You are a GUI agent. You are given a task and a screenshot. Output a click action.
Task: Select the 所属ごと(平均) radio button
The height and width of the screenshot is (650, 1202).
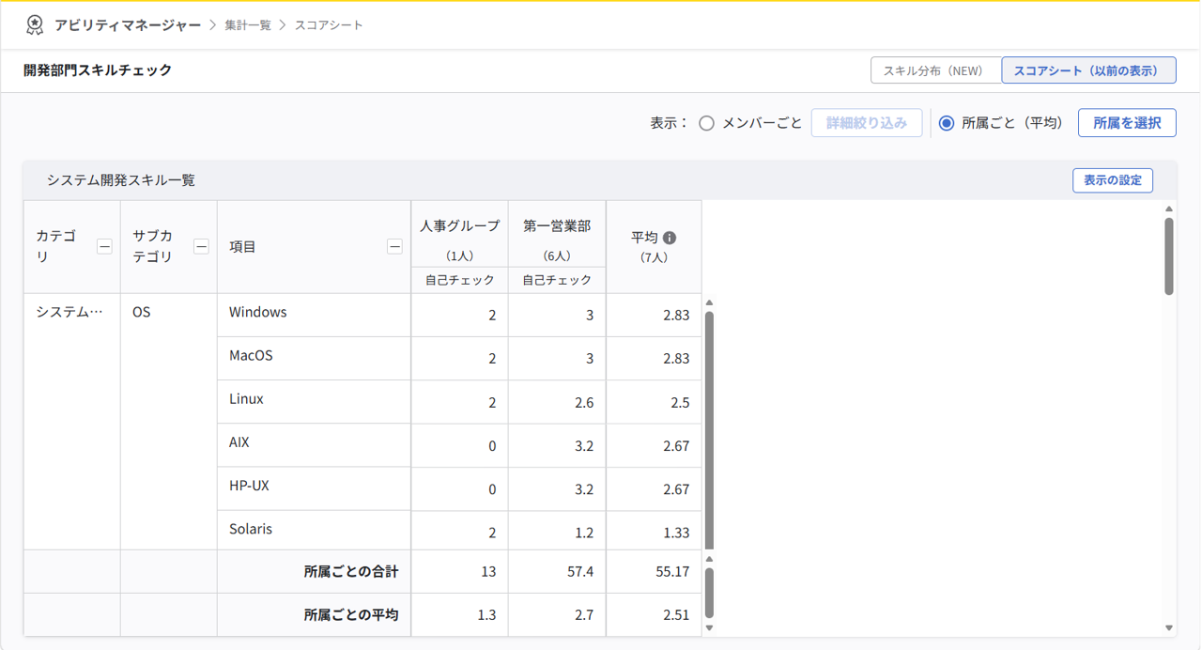[x=946, y=123]
